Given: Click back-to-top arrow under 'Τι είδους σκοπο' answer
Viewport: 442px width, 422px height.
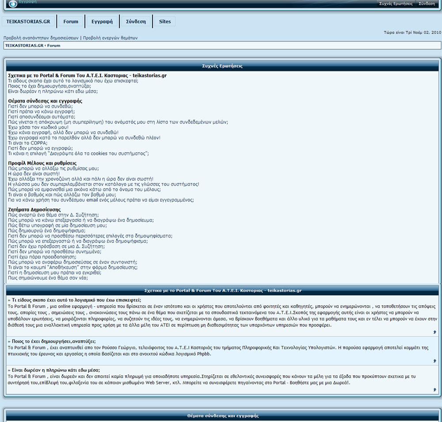Looking at the screenshot, I should [434, 332].
